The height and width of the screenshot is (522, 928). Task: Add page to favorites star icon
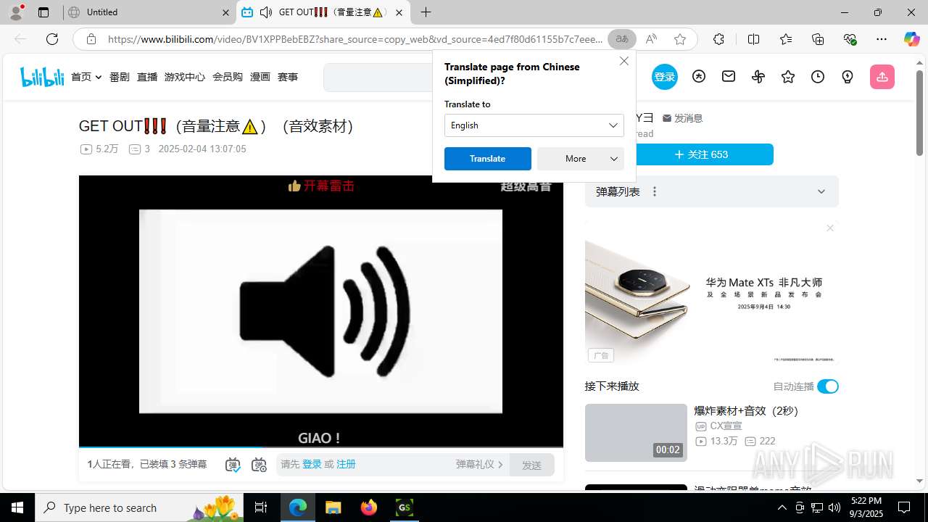tap(679, 39)
